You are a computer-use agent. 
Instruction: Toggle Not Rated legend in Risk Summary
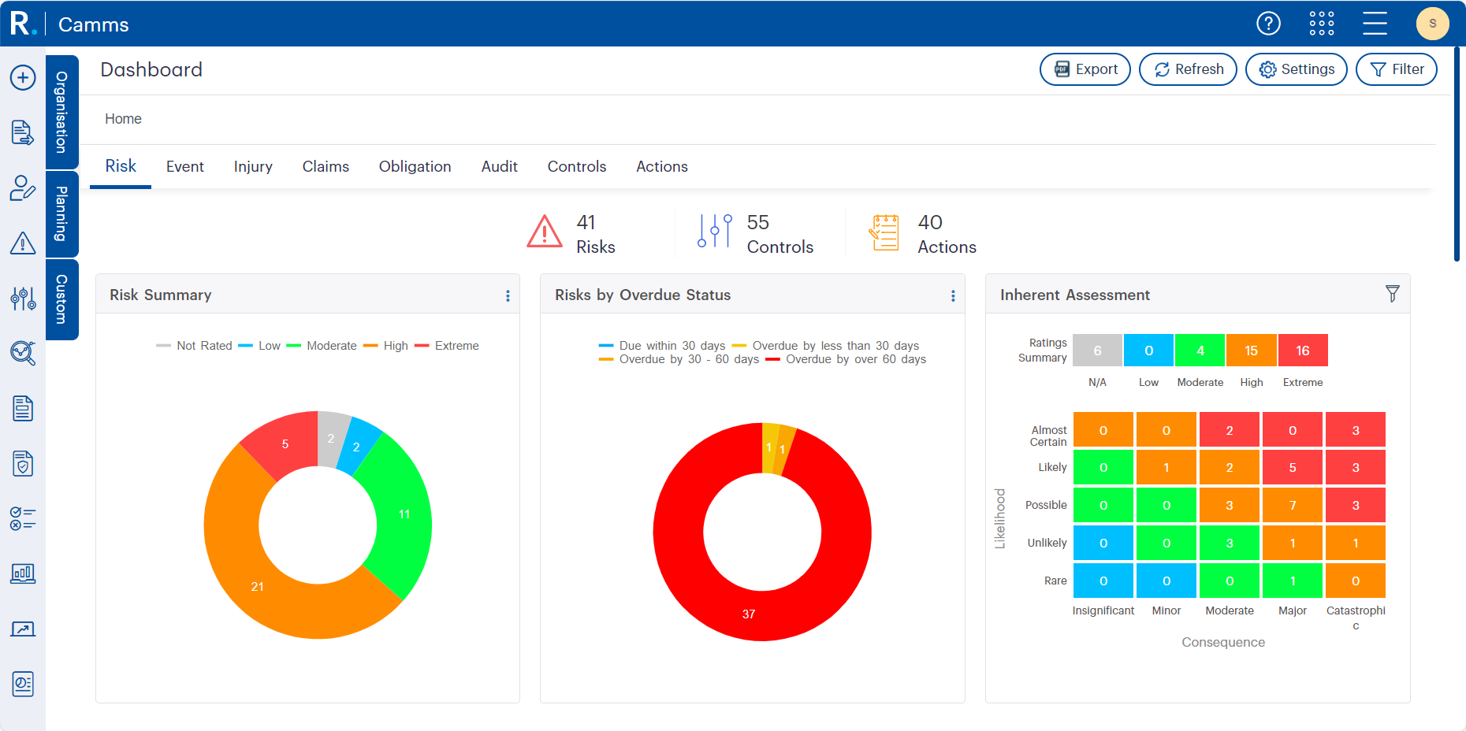coord(195,346)
